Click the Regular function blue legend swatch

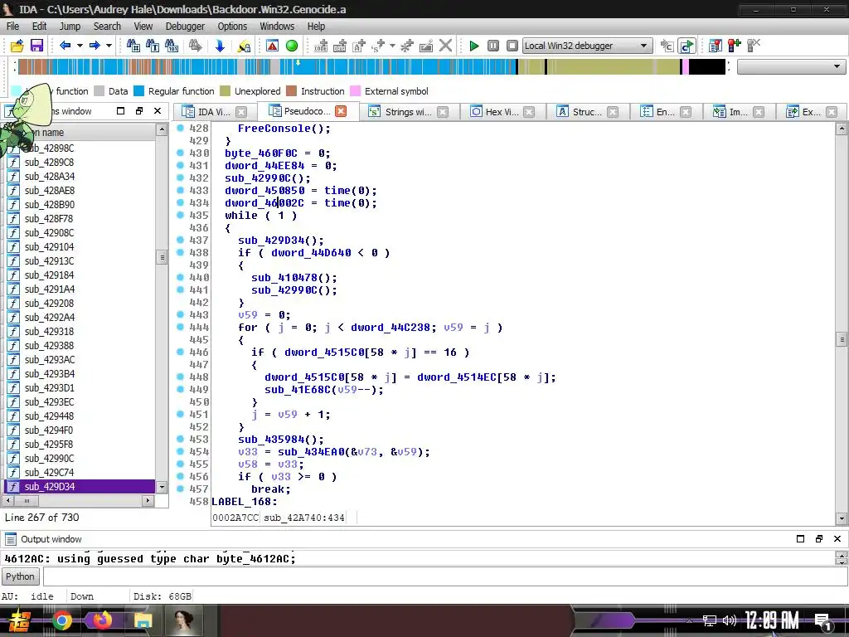tap(138, 91)
